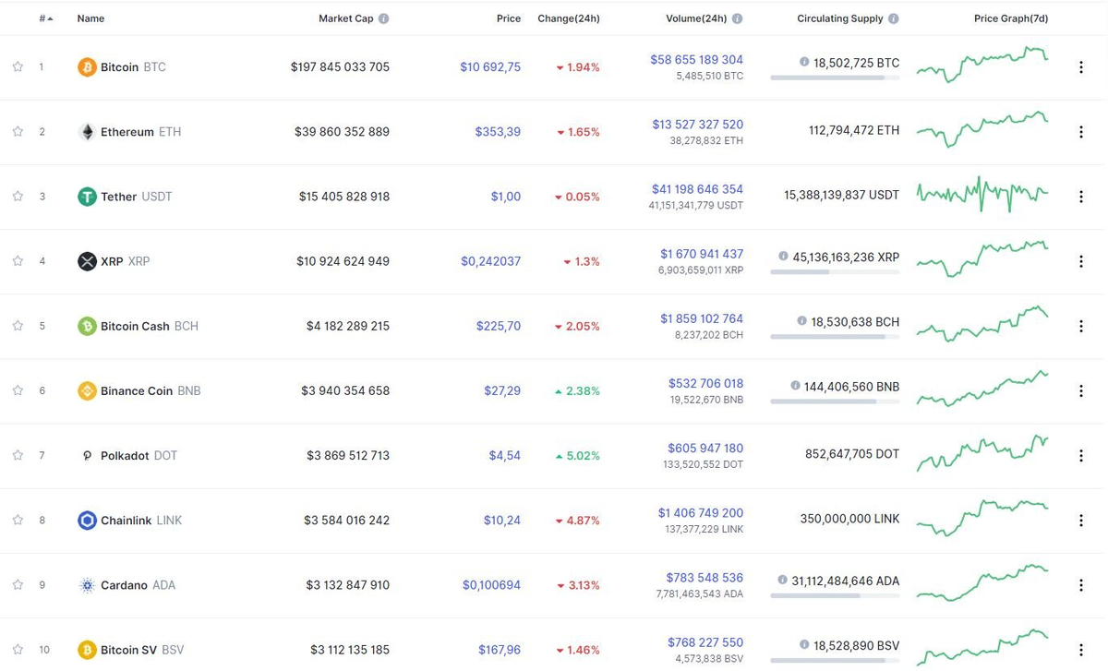Viewport: 1108px width, 671px height.
Task: Toggle Polkadot watchlist star
Action: coord(18,454)
